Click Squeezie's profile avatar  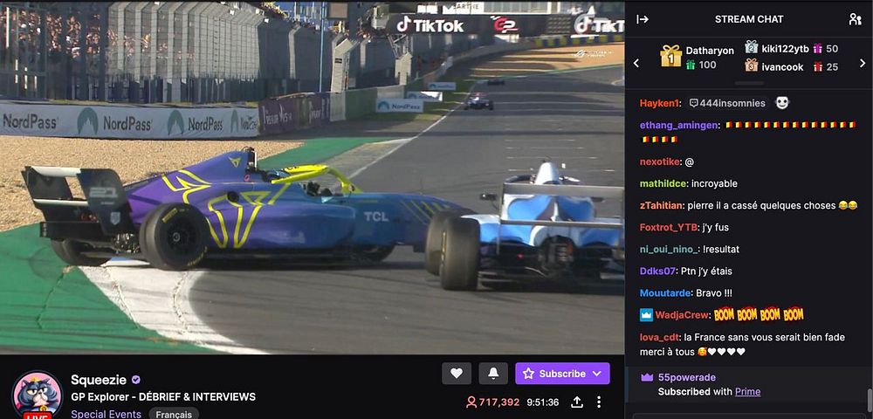point(38,395)
